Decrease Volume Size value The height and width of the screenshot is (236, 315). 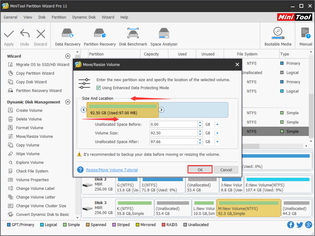(200, 135)
